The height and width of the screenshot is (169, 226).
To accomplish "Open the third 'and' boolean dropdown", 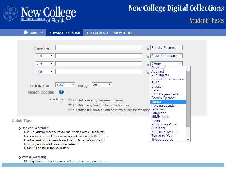I will 45,72.
